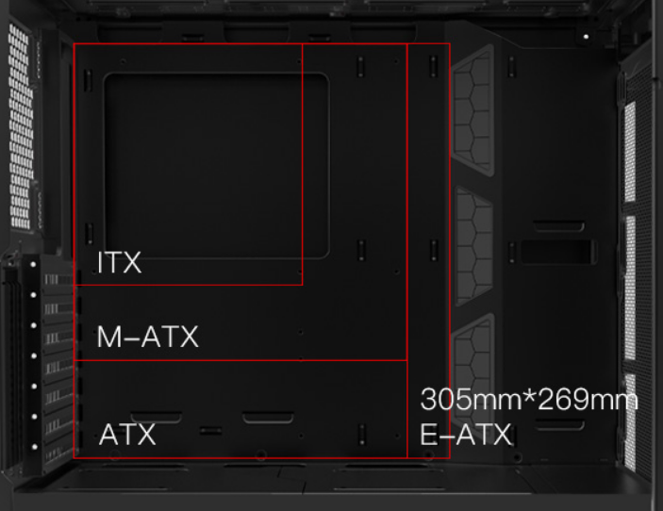The height and width of the screenshot is (511, 663).
Task: Click the cable tie slot above the ATX label
Action: (157, 417)
